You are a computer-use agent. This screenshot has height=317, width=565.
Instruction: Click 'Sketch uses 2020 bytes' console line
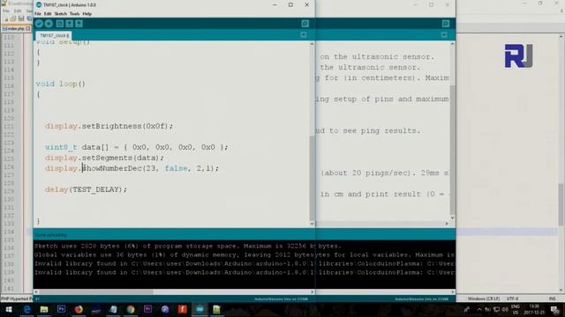coord(187,247)
